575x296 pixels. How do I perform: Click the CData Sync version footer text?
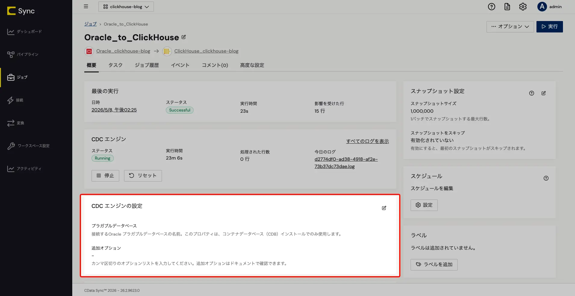(112, 291)
